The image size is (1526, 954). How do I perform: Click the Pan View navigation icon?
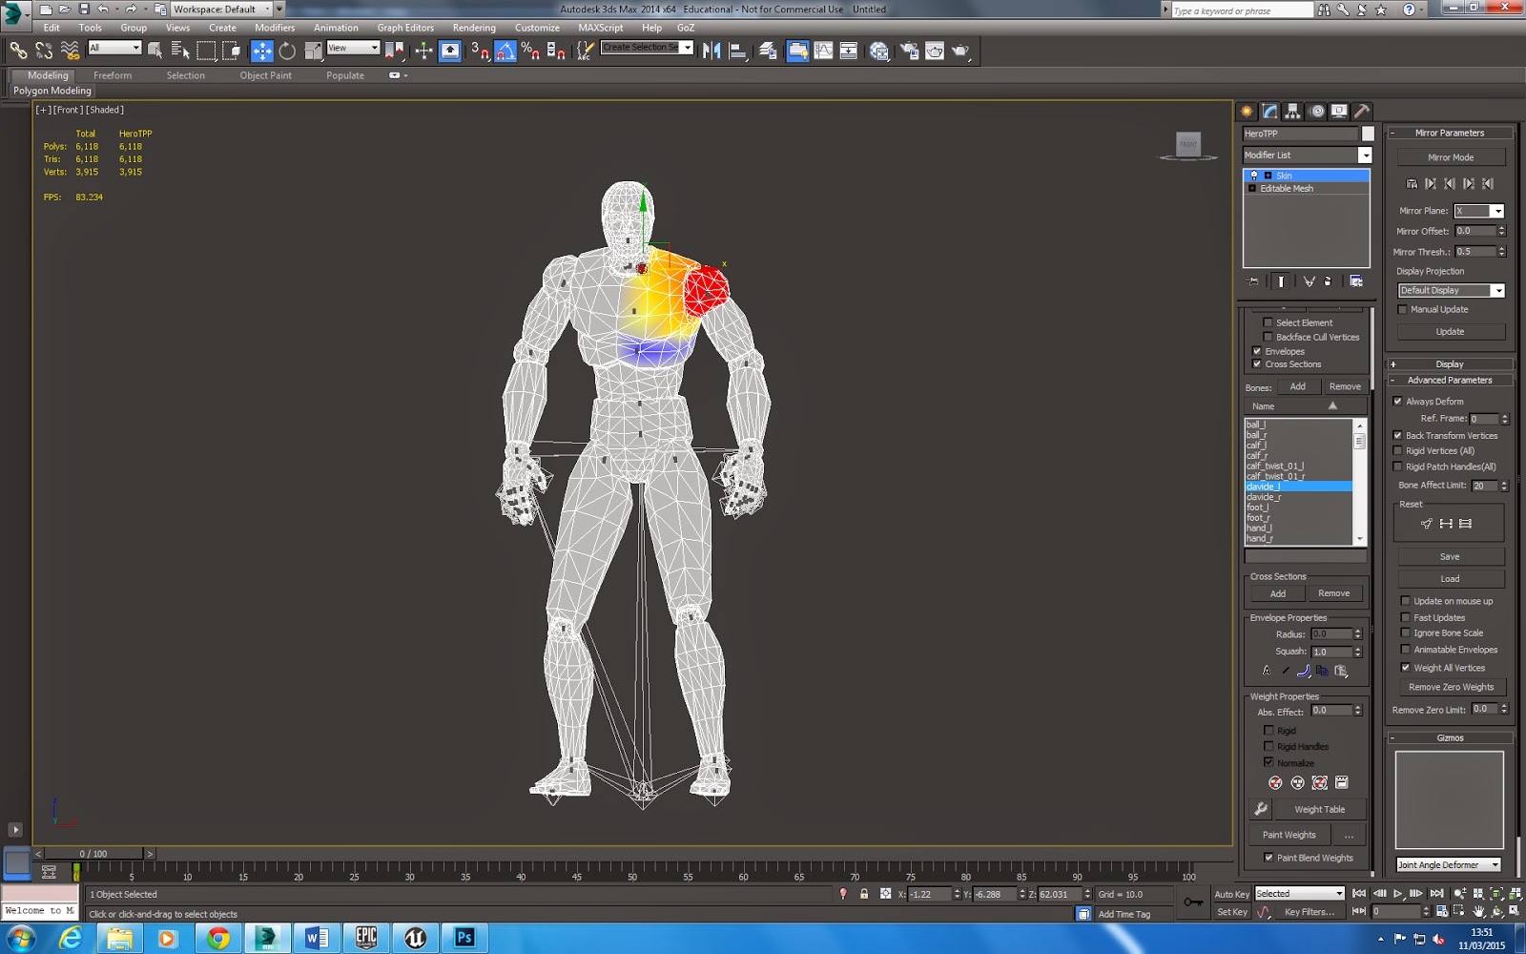[x=1478, y=911]
